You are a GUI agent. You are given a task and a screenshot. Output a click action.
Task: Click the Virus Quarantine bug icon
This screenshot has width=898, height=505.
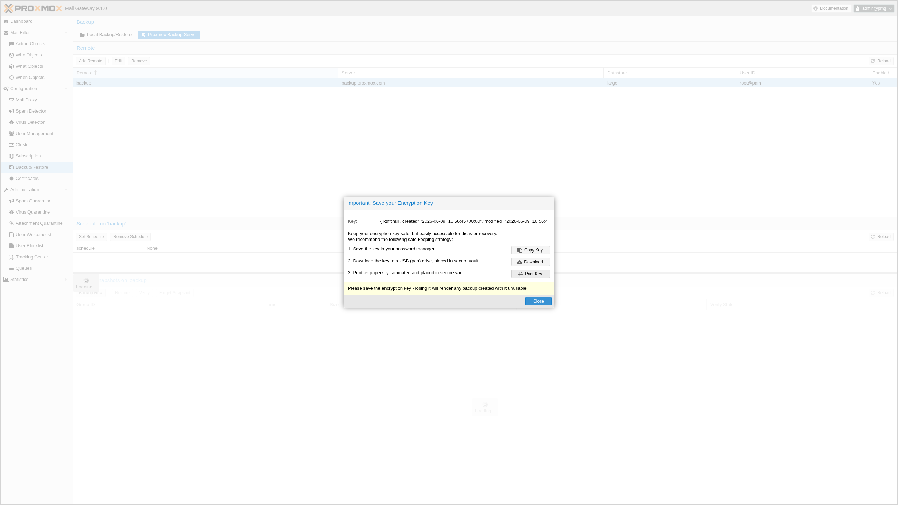pos(12,212)
